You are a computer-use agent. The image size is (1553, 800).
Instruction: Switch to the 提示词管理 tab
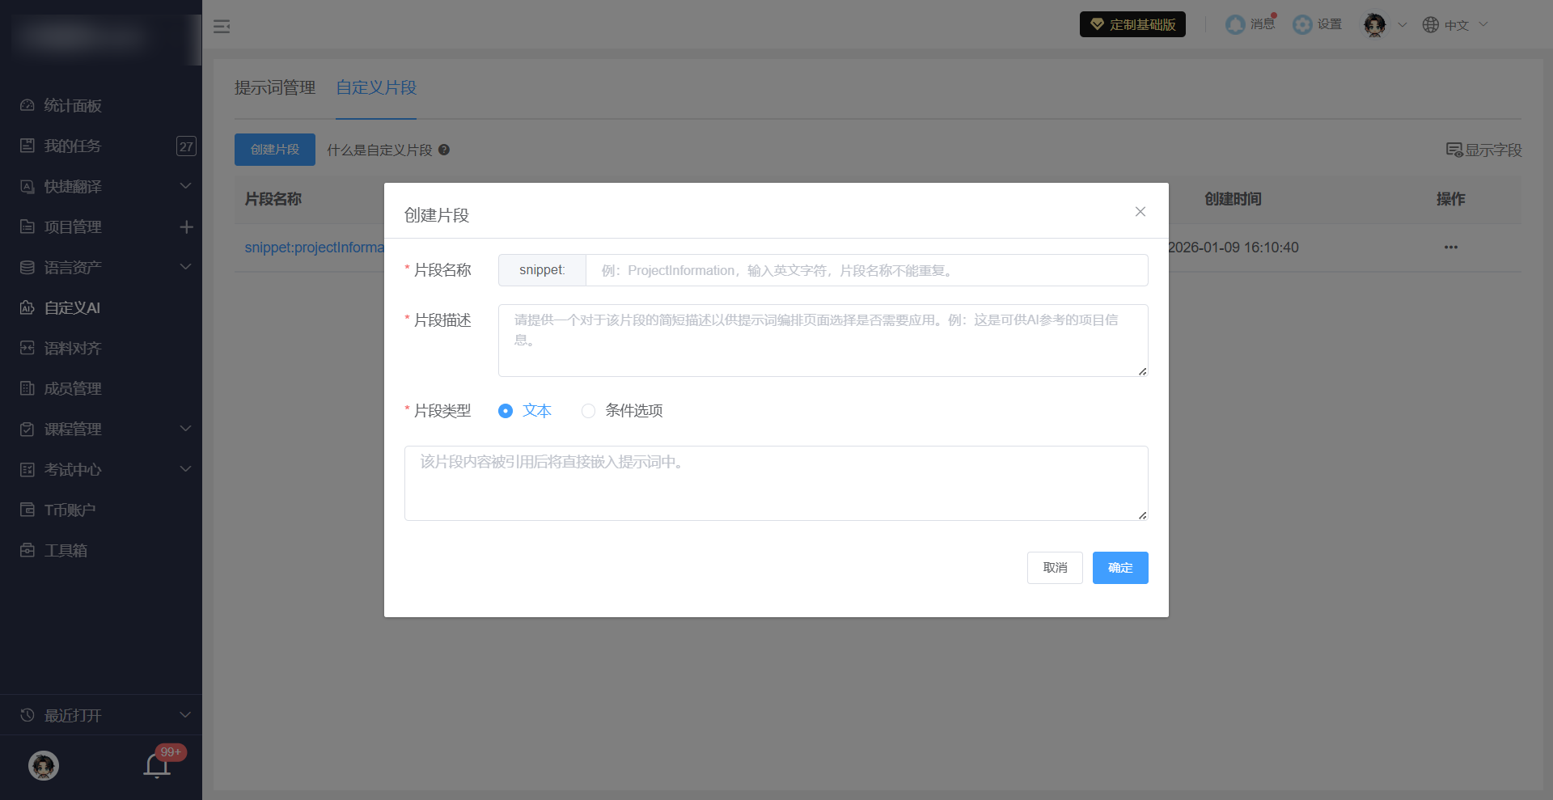tap(275, 87)
